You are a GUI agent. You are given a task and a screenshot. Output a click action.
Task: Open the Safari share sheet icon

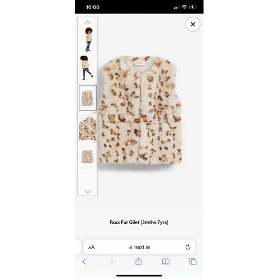click(139, 261)
